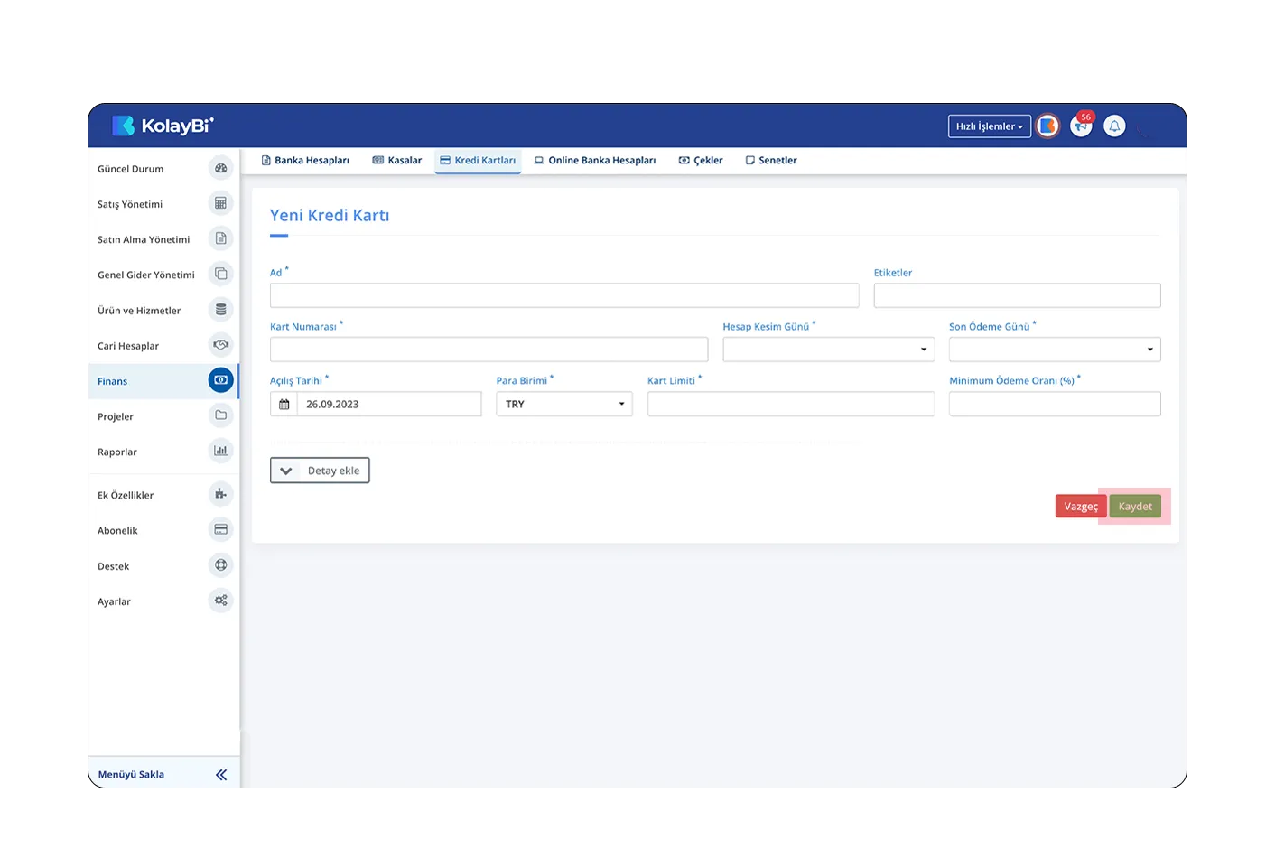
Task: Click the Ad input field
Action: (x=564, y=295)
